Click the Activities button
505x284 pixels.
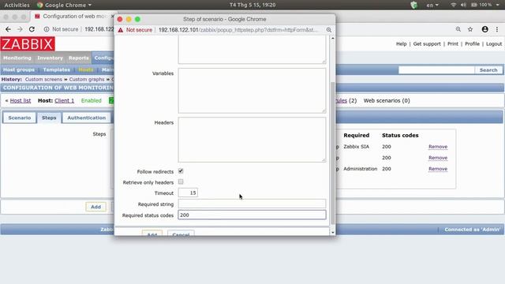[x=17, y=5]
